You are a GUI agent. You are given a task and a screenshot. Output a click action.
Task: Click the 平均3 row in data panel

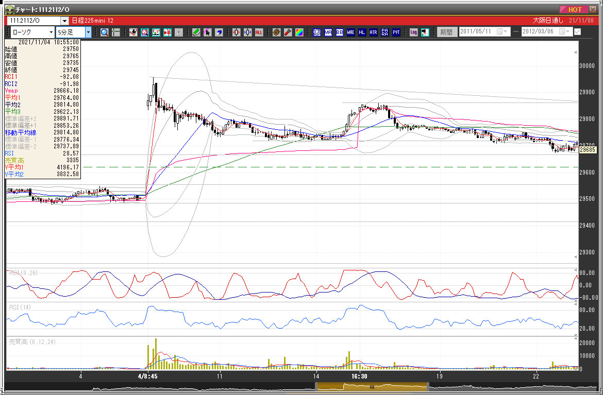tap(42, 111)
